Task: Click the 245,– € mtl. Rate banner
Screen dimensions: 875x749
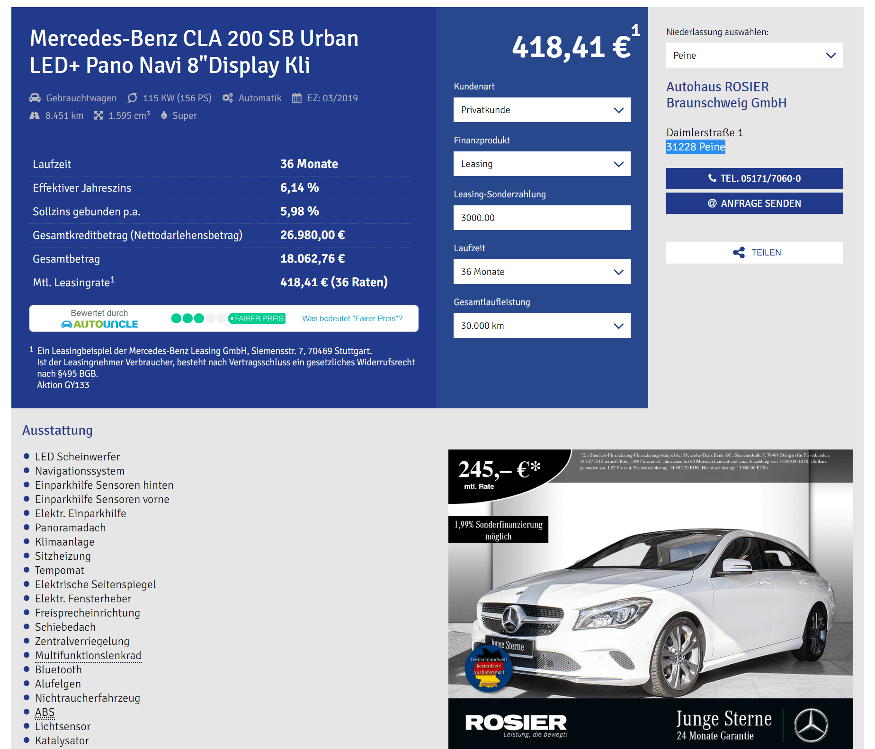Action: pyautogui.click(x=500, y=475)
